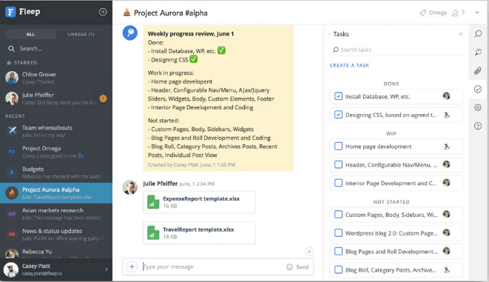Click Casey Platt profile avatar
The height and width of the screenshot is (282, 489).
click(x=11, y=269)
